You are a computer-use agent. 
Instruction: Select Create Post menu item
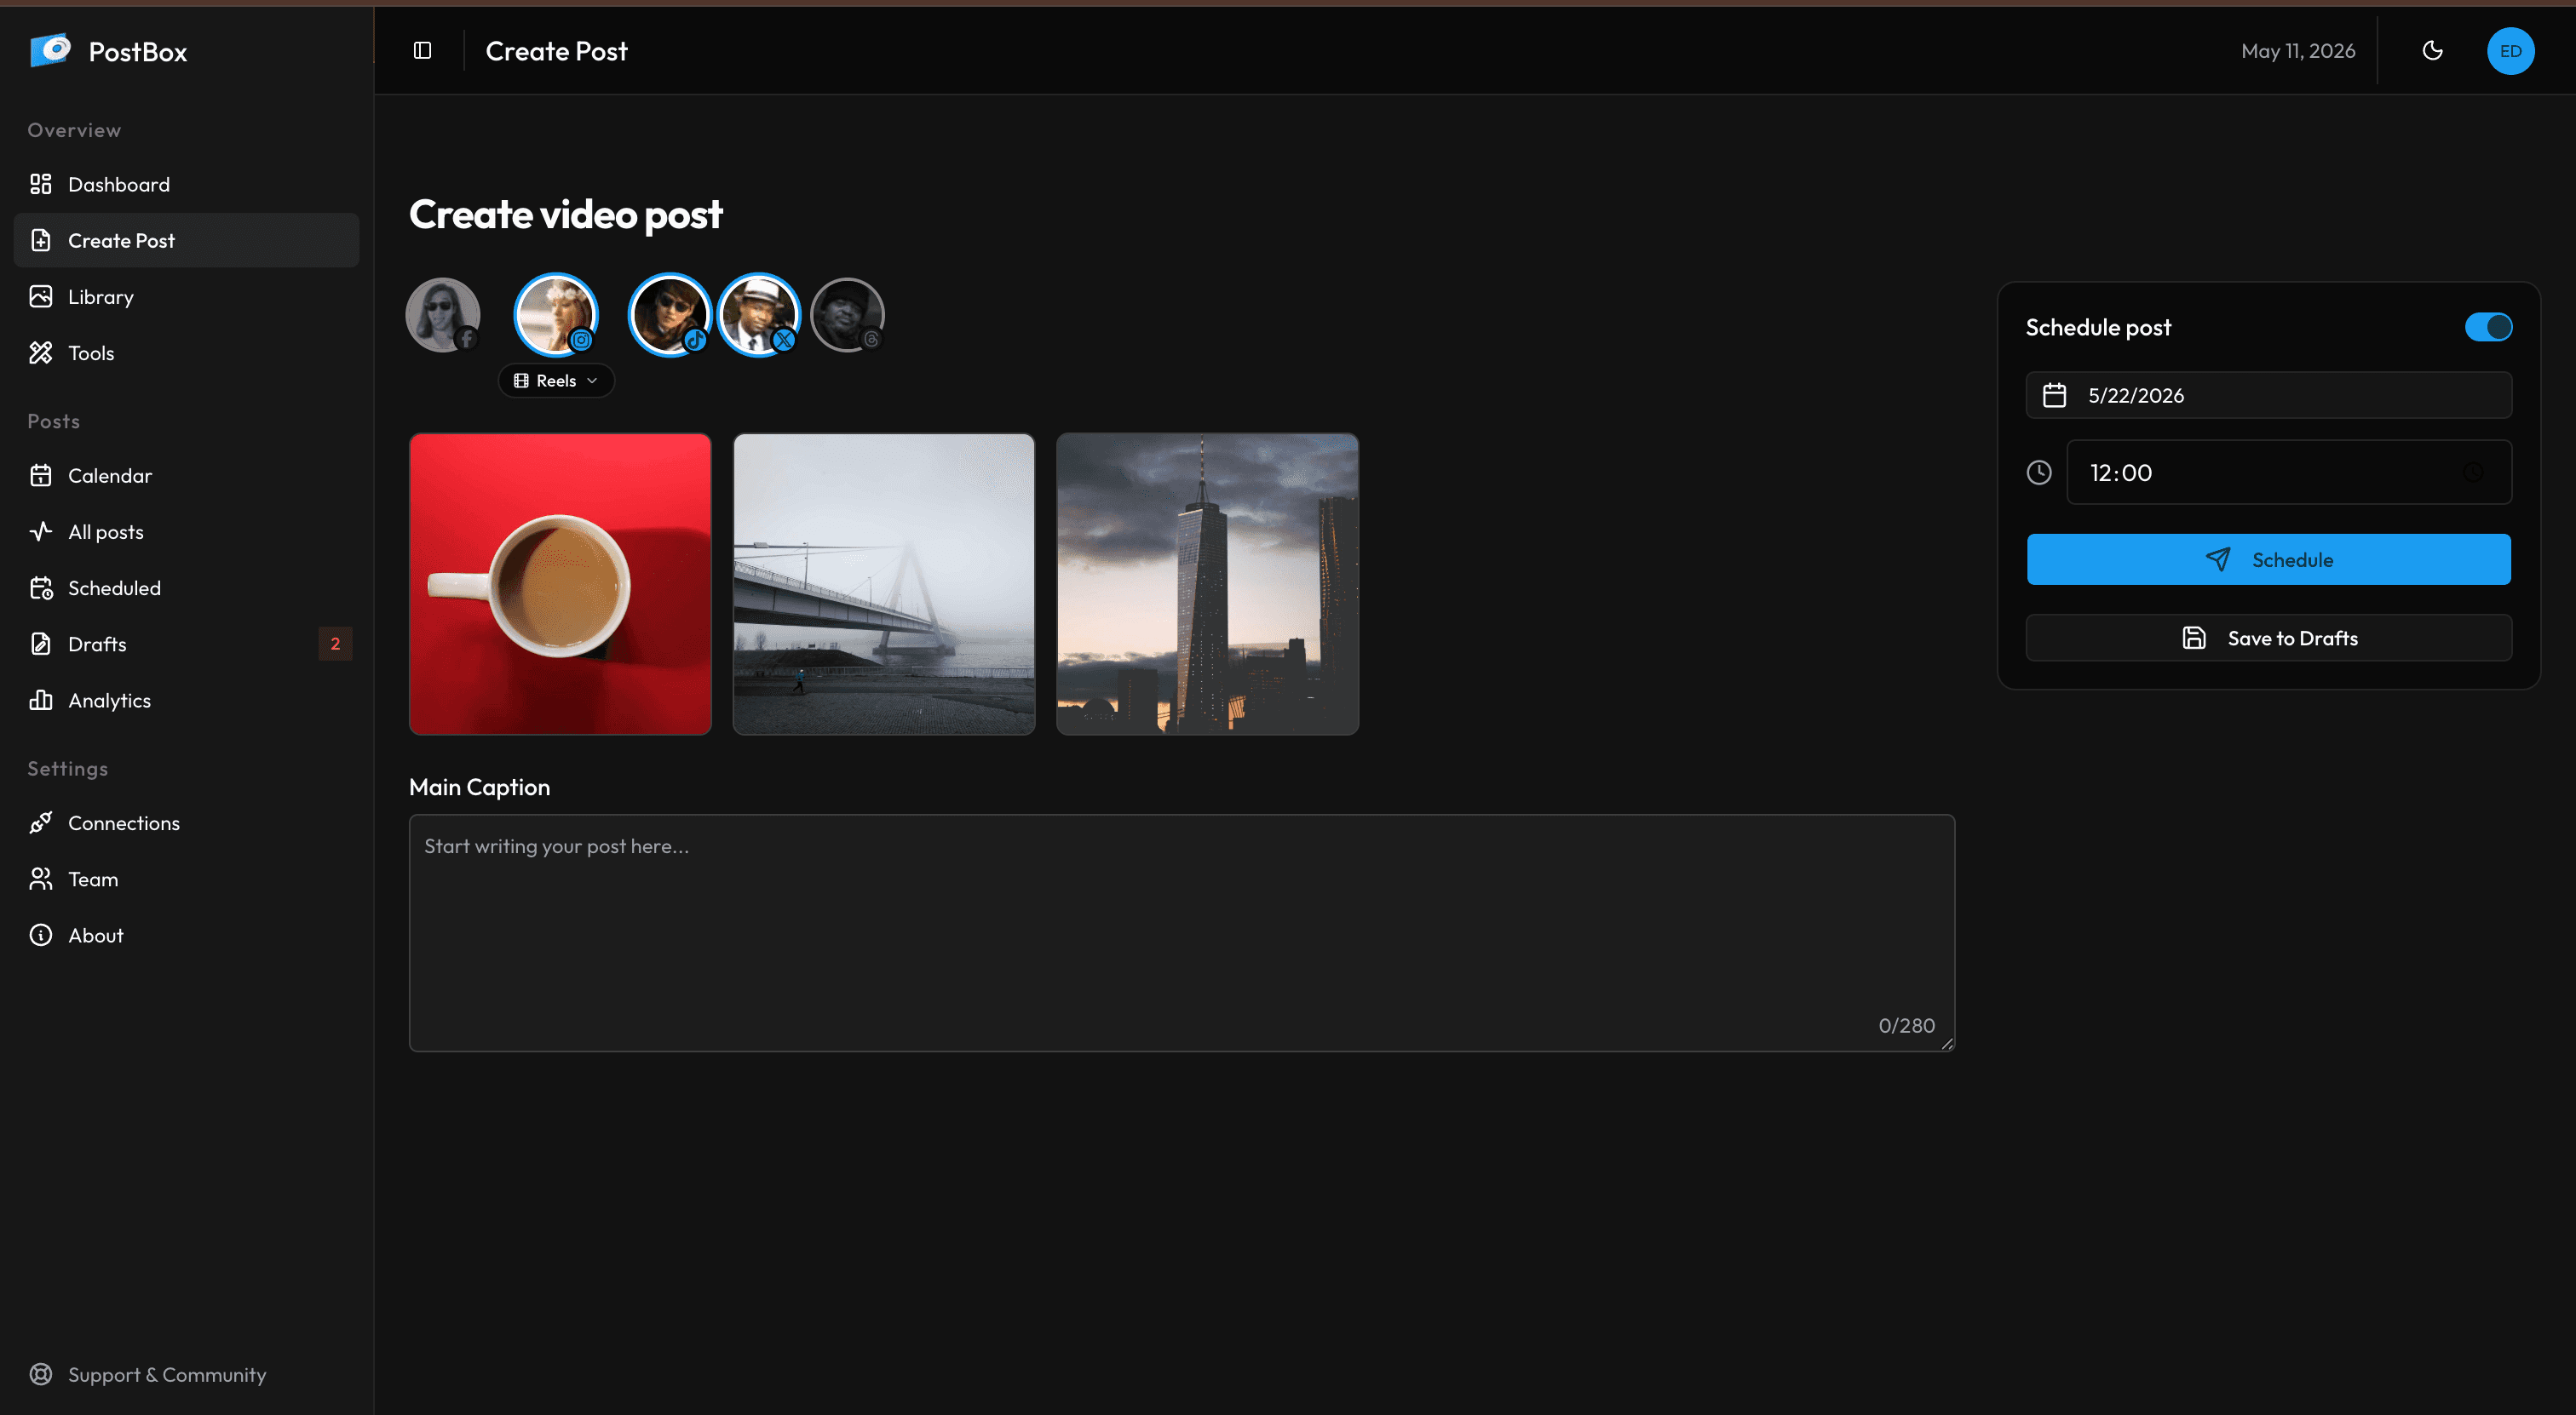click(x=186, y=240)
